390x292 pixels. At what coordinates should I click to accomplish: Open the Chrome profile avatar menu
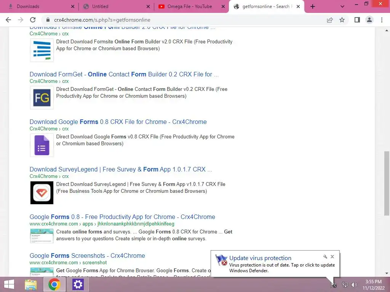click(369, 20)
